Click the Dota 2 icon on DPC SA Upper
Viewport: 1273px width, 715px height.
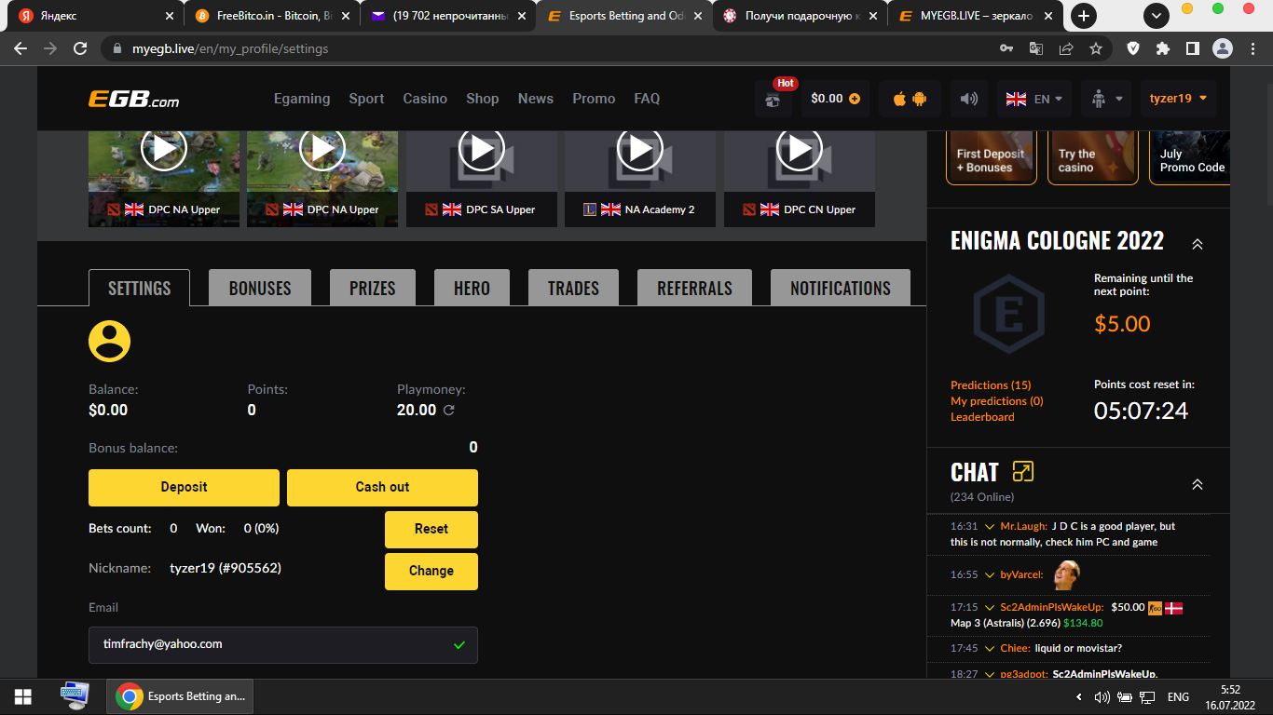[431, 209]
